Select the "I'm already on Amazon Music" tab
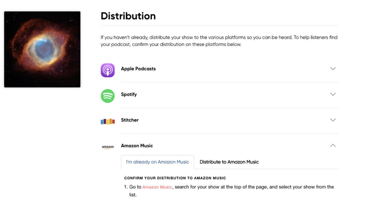 click(158, 162)
